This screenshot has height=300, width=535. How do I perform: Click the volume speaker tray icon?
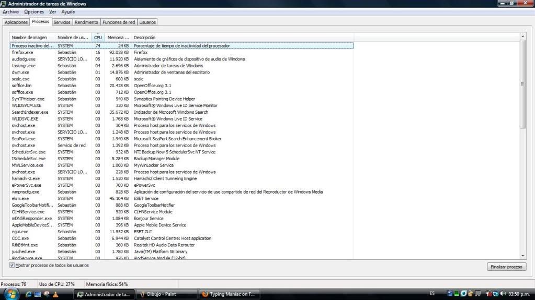click(x=503, y=294)
